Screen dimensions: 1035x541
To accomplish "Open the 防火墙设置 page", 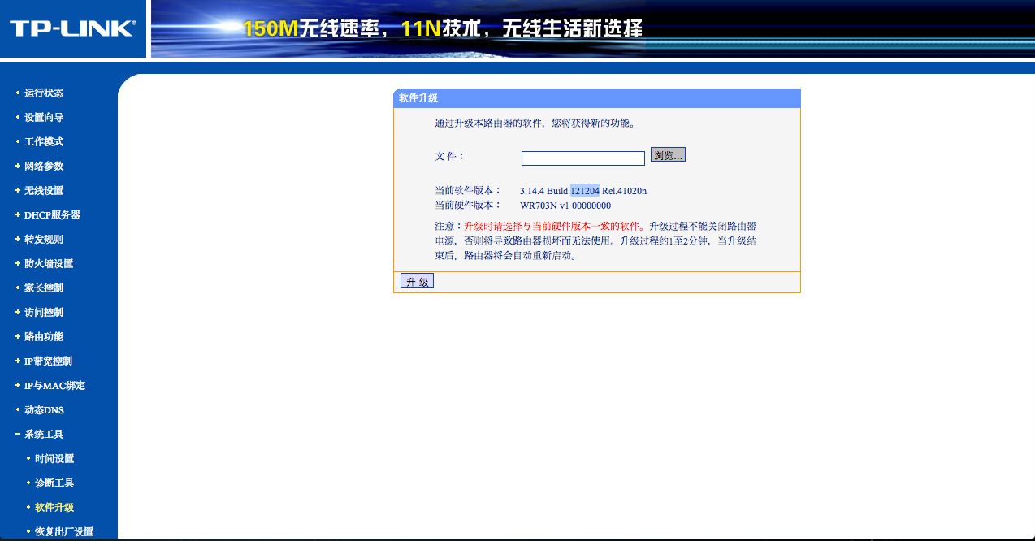I will click(x=47, y=263).
